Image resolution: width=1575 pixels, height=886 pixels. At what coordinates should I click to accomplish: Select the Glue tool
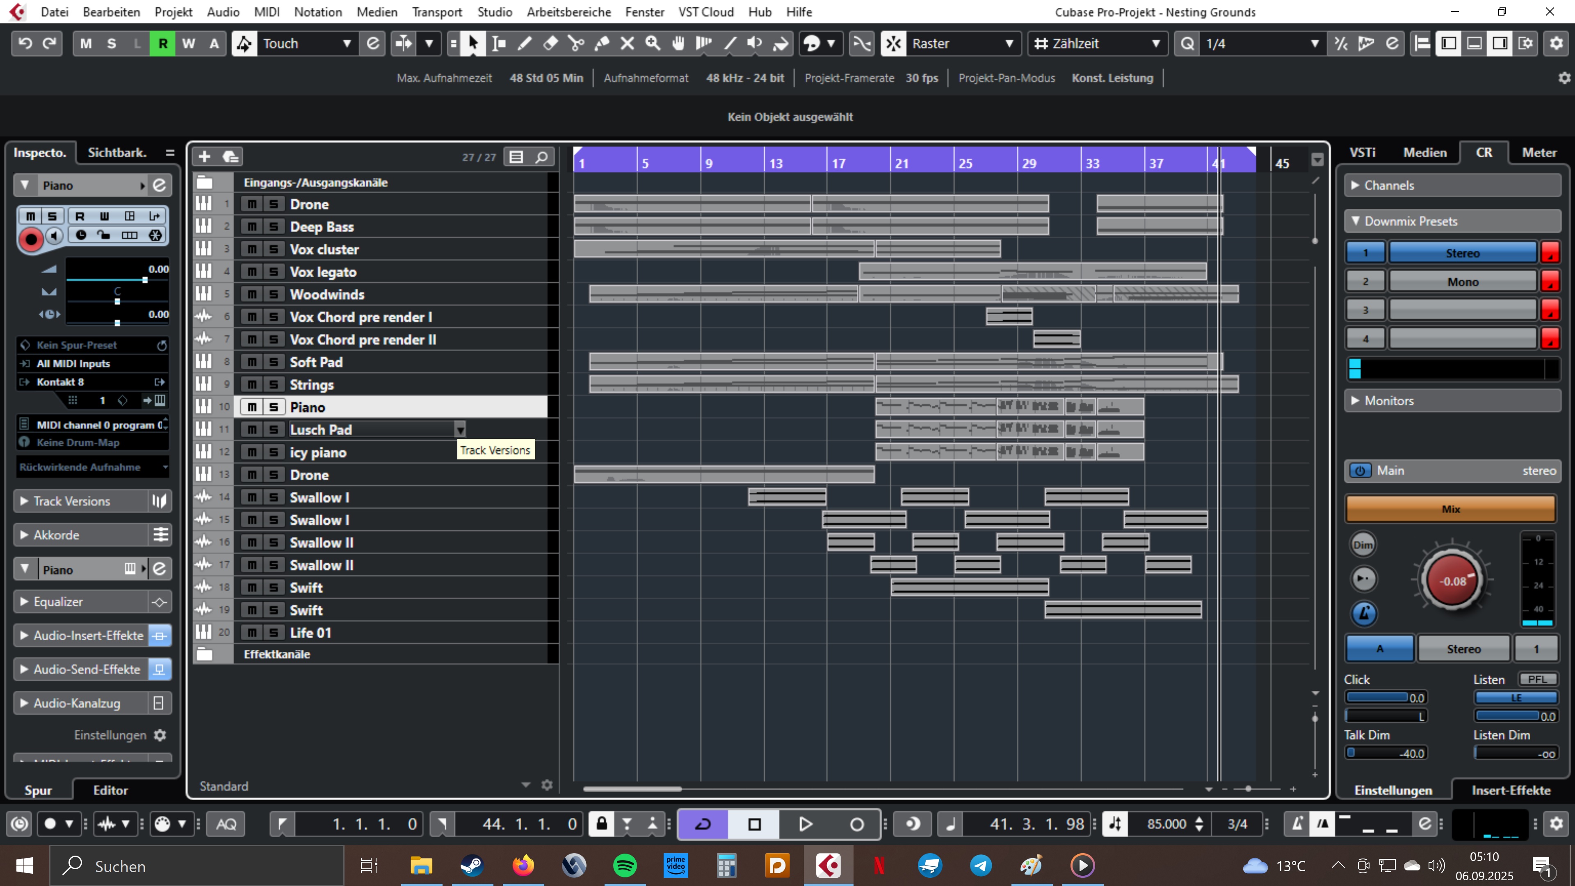(602, 43)
